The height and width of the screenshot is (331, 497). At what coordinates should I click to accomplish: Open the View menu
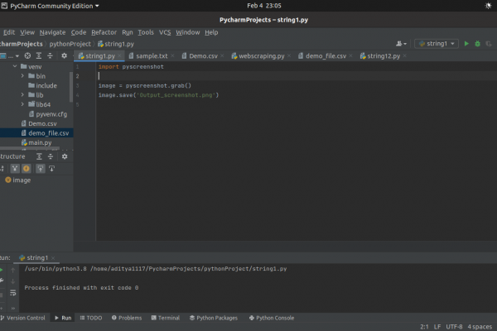(27, 32)
